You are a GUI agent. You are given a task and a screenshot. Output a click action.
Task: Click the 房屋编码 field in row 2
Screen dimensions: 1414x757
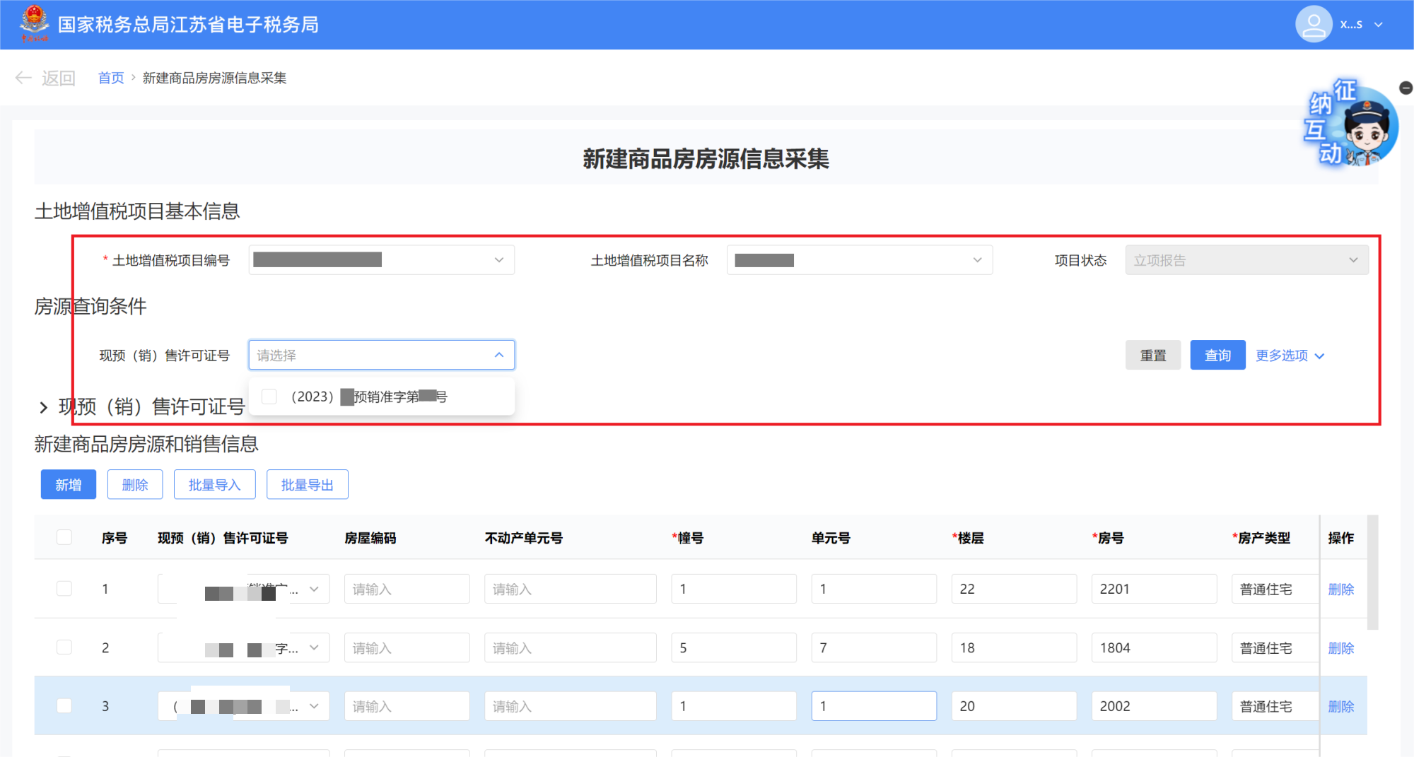click(x=407, y=647)
